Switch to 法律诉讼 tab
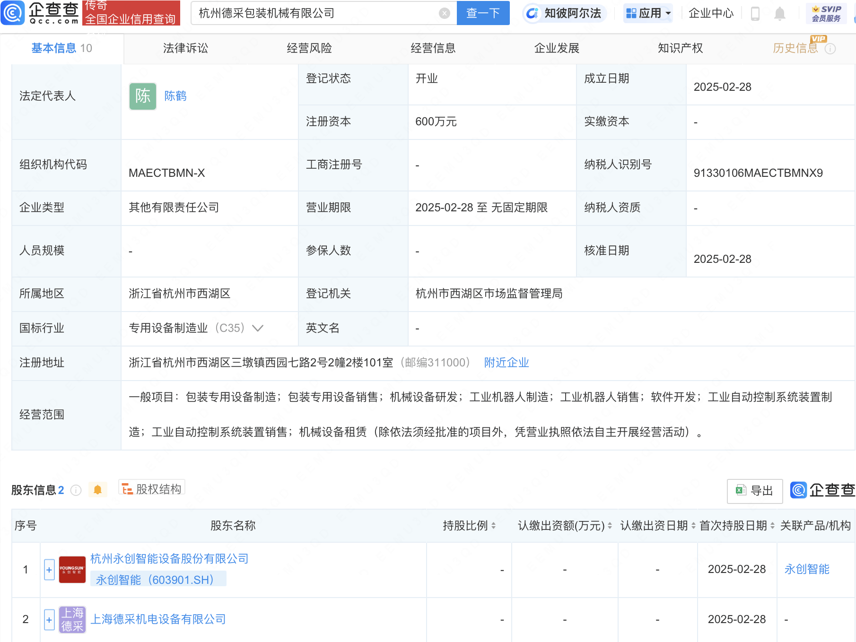This screenshot has width=856, height=642. 185,48
